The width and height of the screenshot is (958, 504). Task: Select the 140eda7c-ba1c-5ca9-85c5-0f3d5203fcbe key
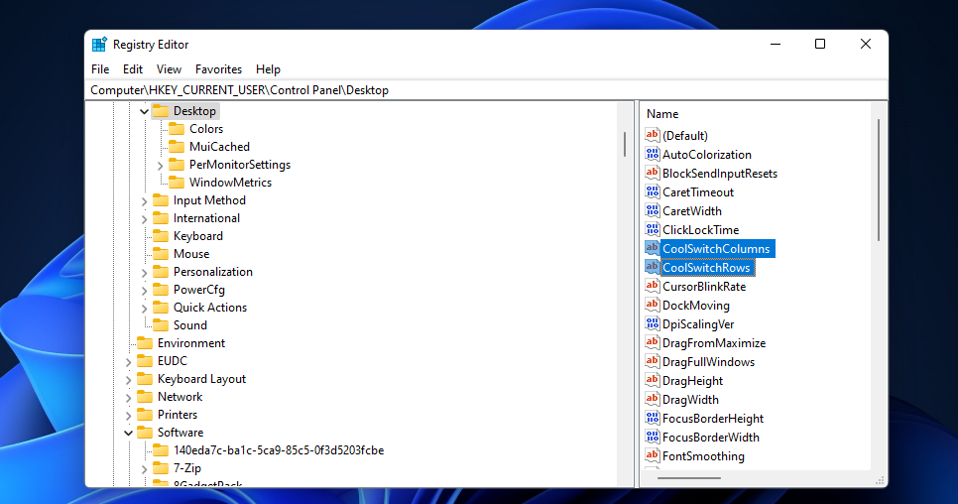click(x=279, y=450)
